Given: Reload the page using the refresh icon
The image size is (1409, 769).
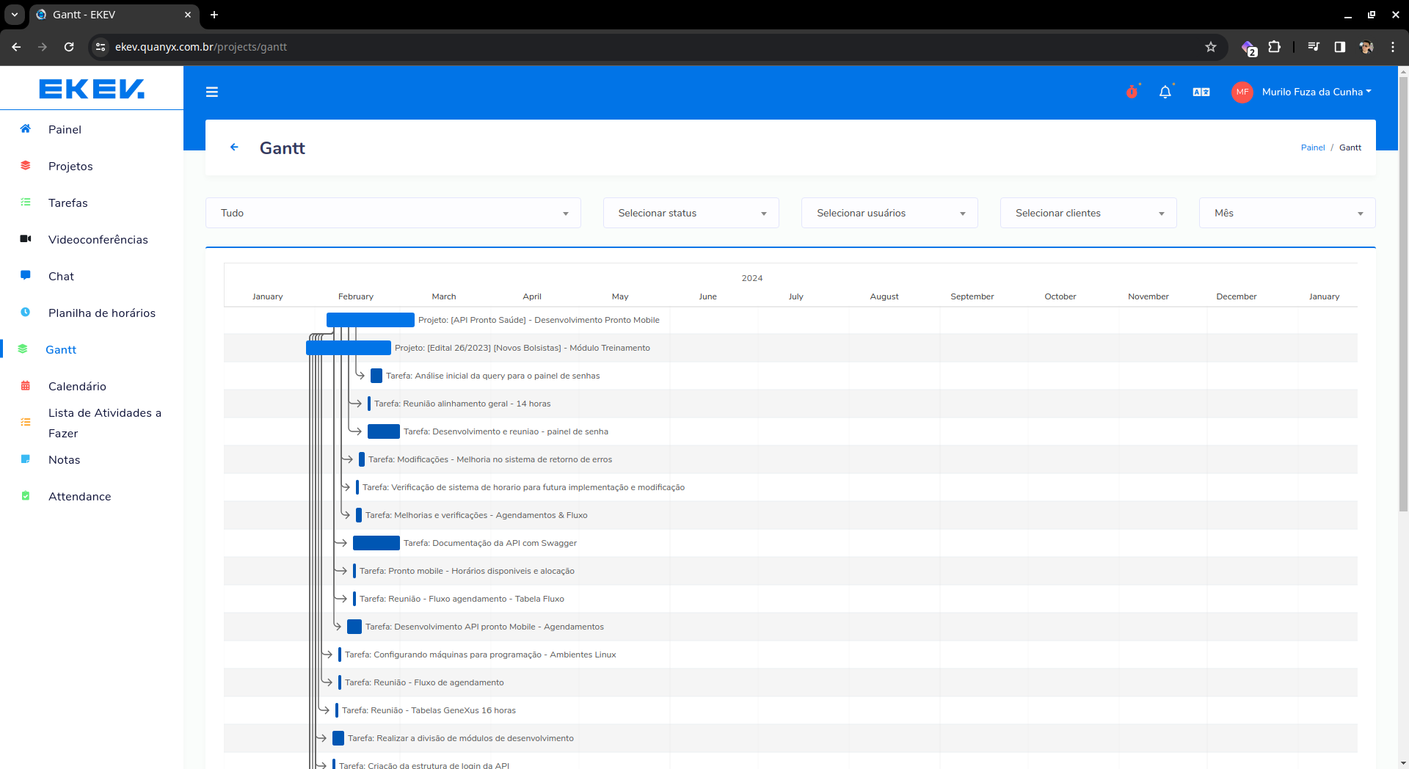Looking at the screenshot, I should tap(69, 47).
